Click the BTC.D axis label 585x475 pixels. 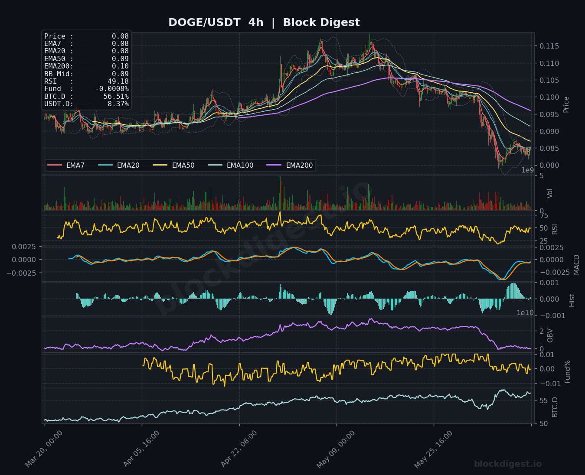click(555, 407)
